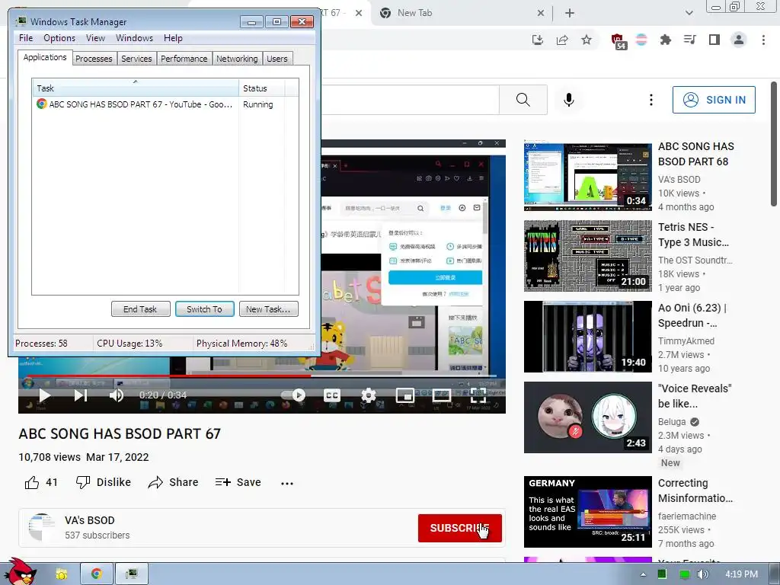Viewport: 780px width, 585px height.
Task: Select the ABC SONG HAS BSOD task row
Action: click(x=165, y=104)
